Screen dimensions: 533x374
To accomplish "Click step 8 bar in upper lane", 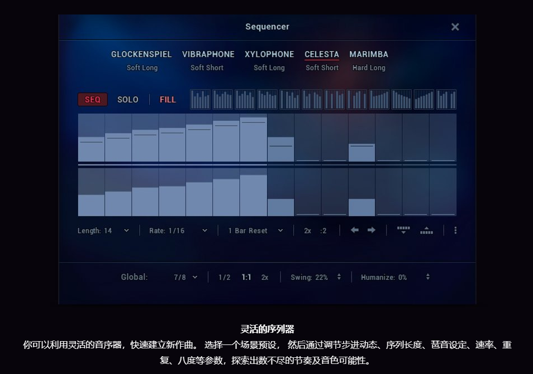I will tap(281, 149).
